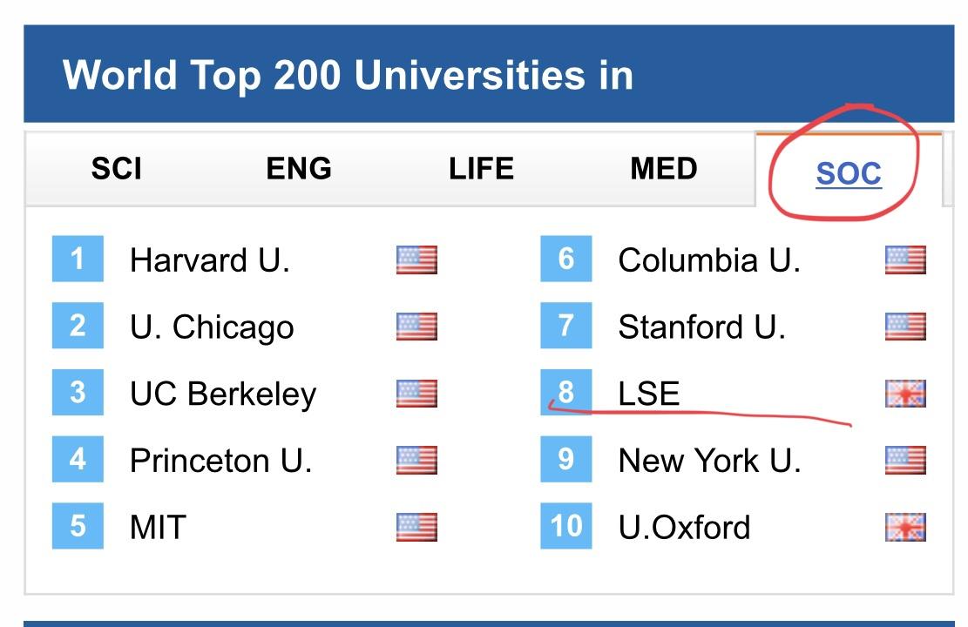
Task: Open the ENG subject tab
Action: pyautogui.click(x=299, y=169)
